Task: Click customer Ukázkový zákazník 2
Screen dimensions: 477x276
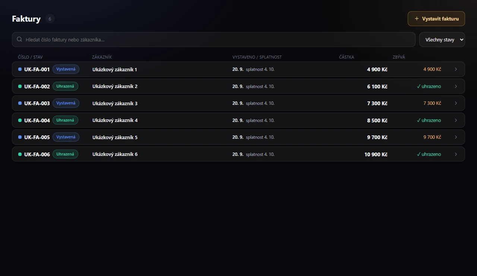Action: pyautogui.click(x=115, y=87)
